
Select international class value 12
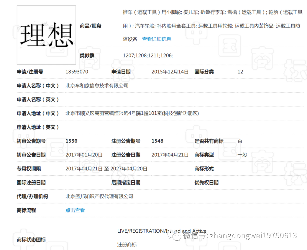(240, 72)
